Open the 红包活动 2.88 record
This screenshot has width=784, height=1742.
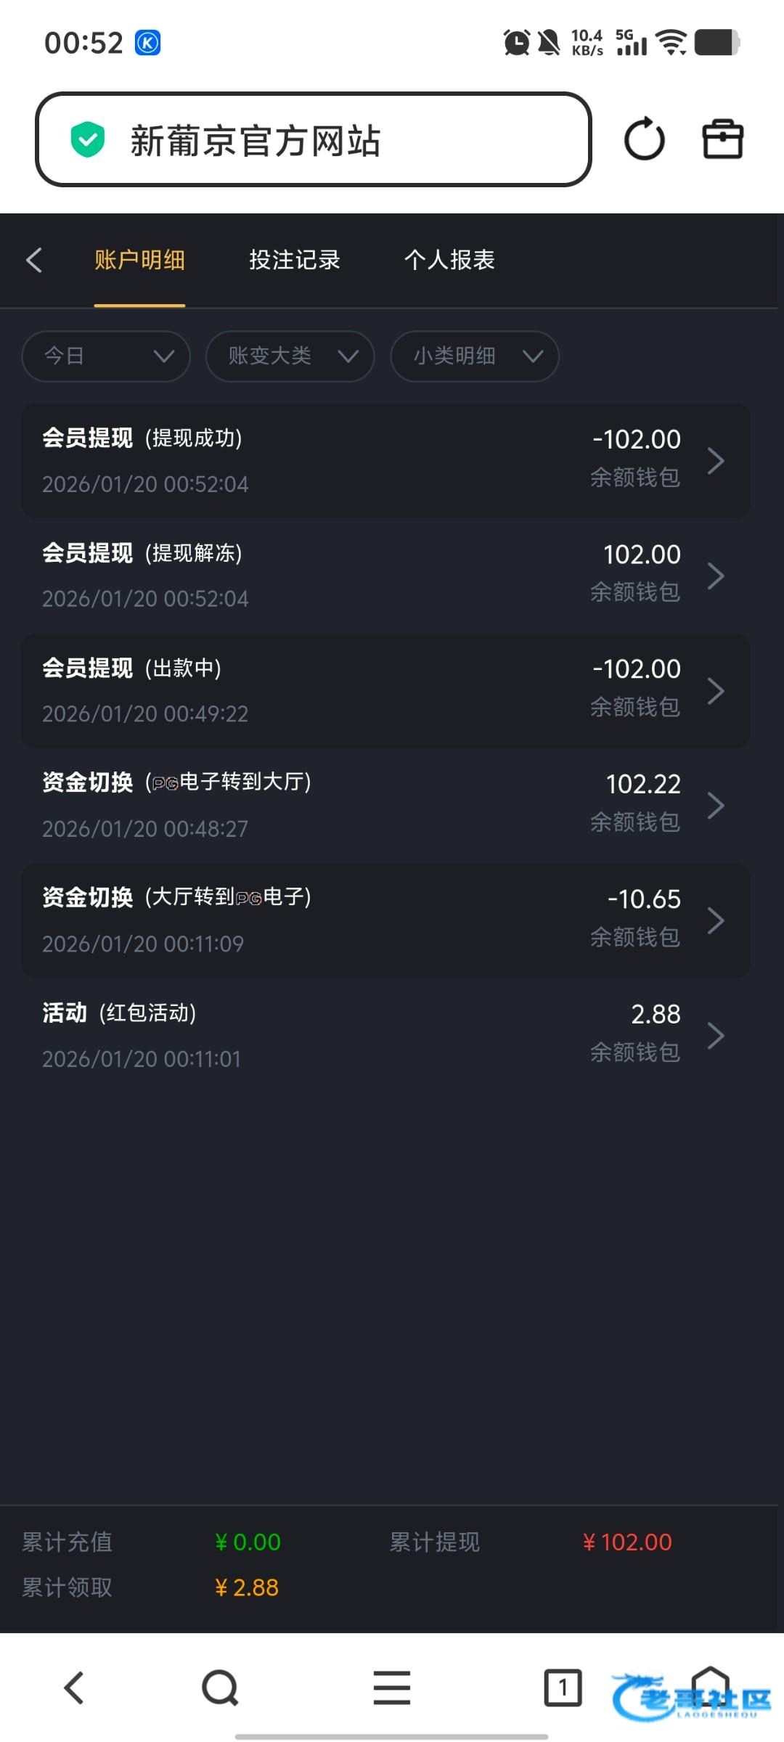(385, 1035)
